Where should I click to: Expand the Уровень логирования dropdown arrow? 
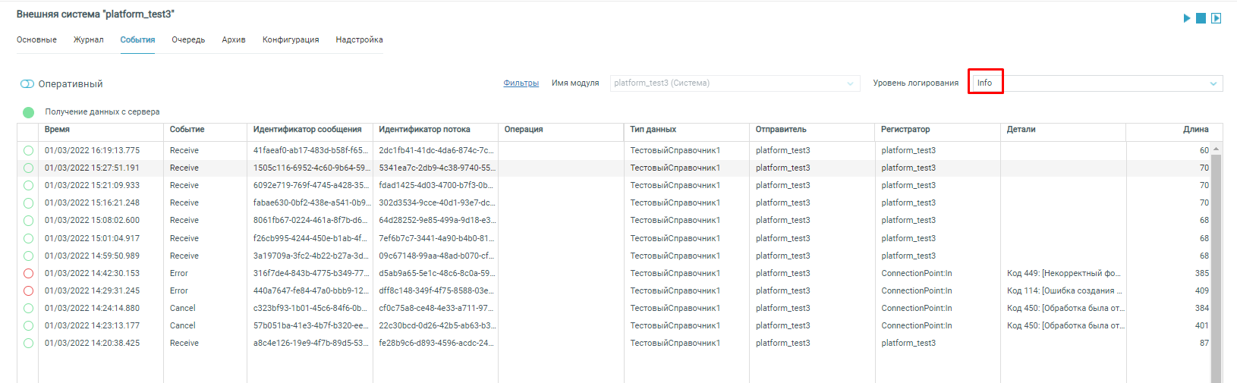pos(1213,83)
